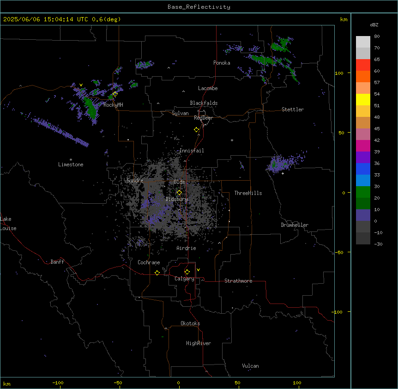Viewport: 398px width, 389px height.
Task: Click the dBZ legend heading
Action: 374,24
